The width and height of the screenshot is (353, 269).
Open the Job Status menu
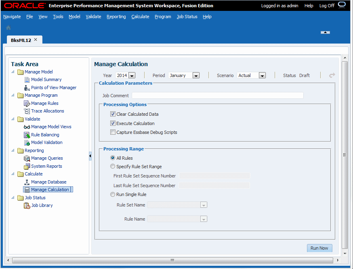coord(187,17)
